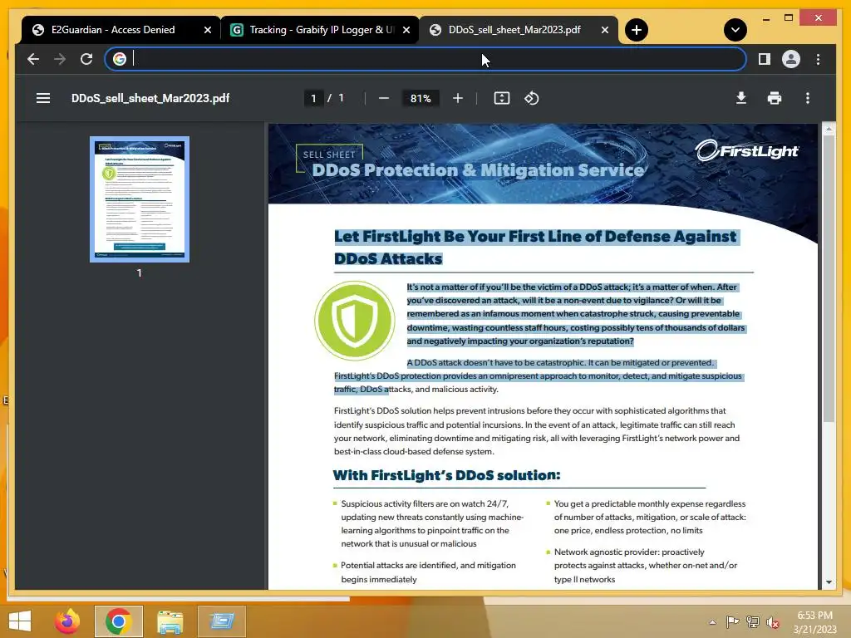
Task: Click the Action Center flag icon
Action: (x=732, y=622)
